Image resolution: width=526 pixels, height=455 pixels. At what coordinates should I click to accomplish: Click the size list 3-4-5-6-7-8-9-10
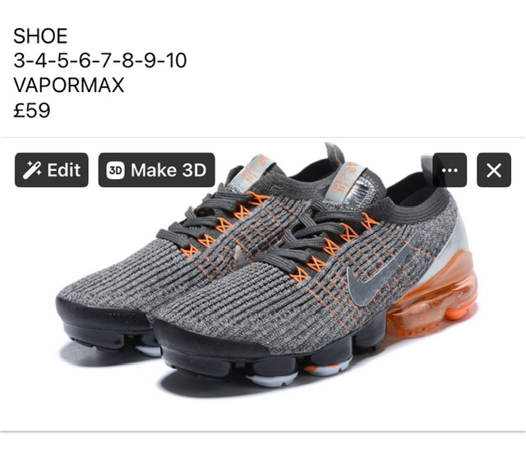tap(100, 60)
